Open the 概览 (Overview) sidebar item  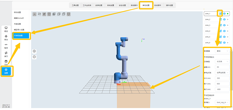tap(6, 30)
